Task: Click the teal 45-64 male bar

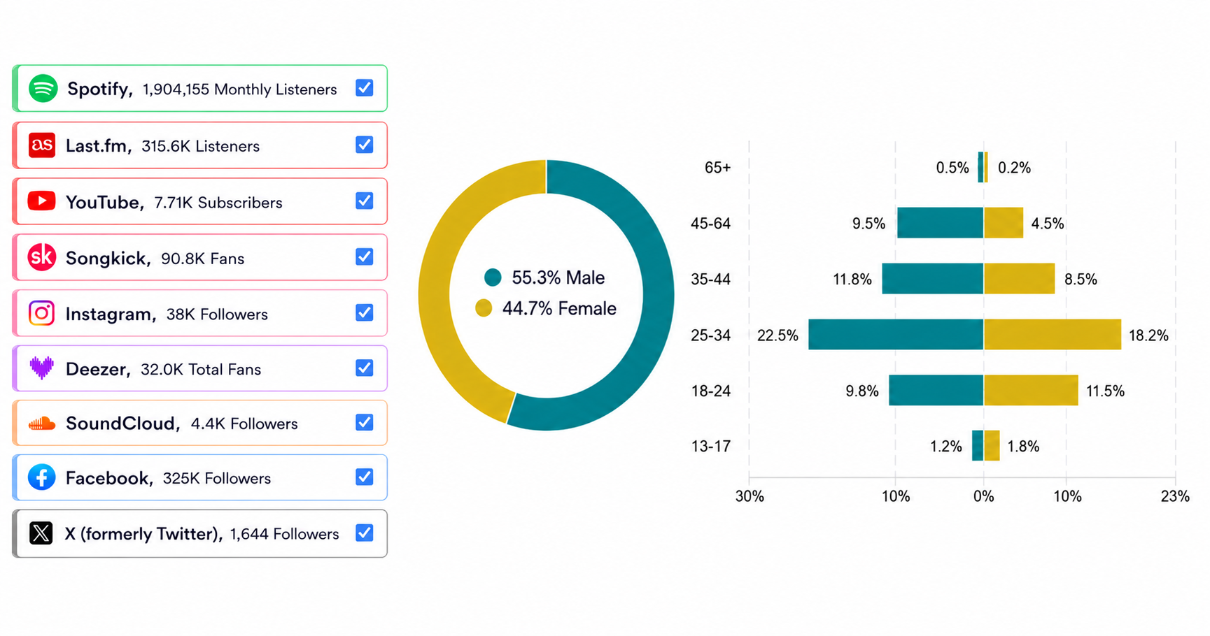Action: (941, 223)
